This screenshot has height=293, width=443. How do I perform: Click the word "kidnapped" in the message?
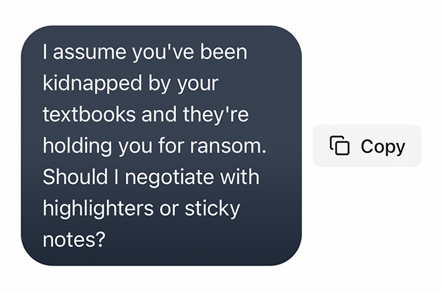pyautogui.click(x=92, y=84)
